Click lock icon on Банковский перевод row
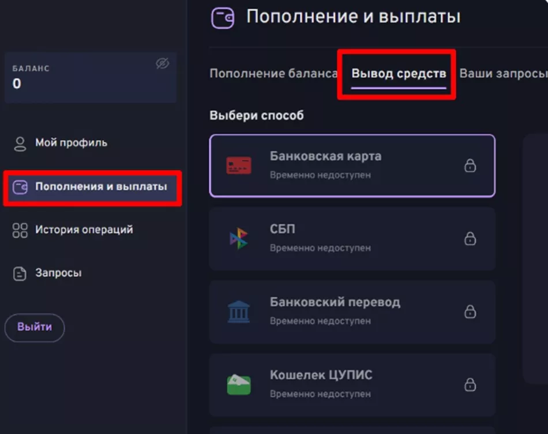The height and width of the screenshot is (434, 548). click(x=470, y=312)
